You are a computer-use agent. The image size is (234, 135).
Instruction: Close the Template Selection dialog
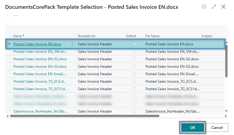tap(224, 7)
